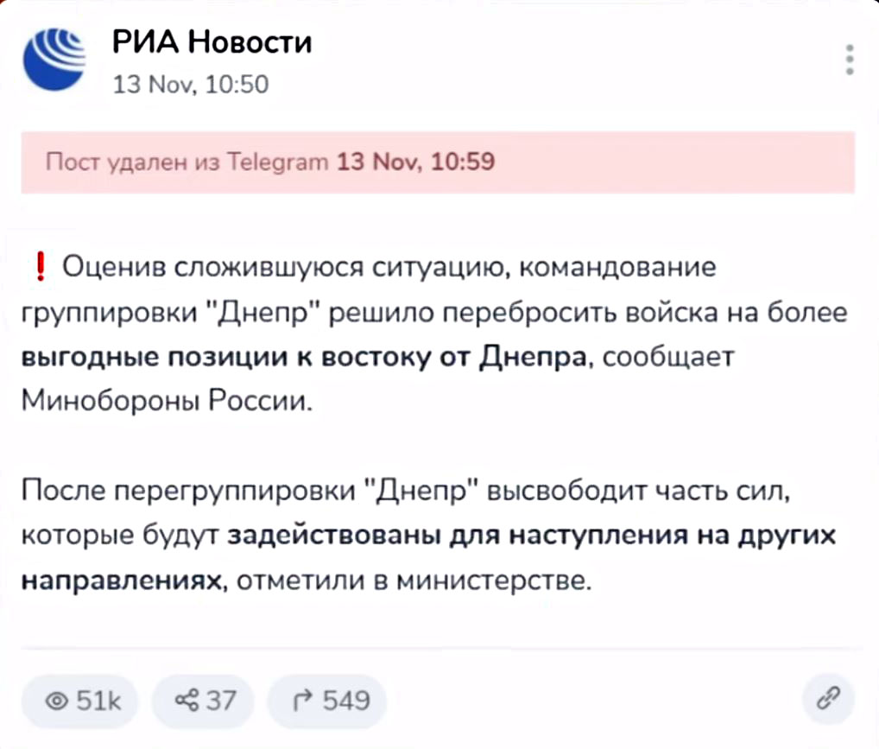This screenshot has height=749, width=879.
Task: Select the 37 shares counter pill
Action: coord(204,701)
